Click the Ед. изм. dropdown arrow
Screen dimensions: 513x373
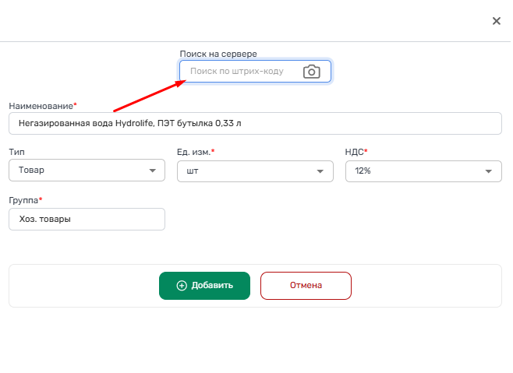click(x=320, y=171)
